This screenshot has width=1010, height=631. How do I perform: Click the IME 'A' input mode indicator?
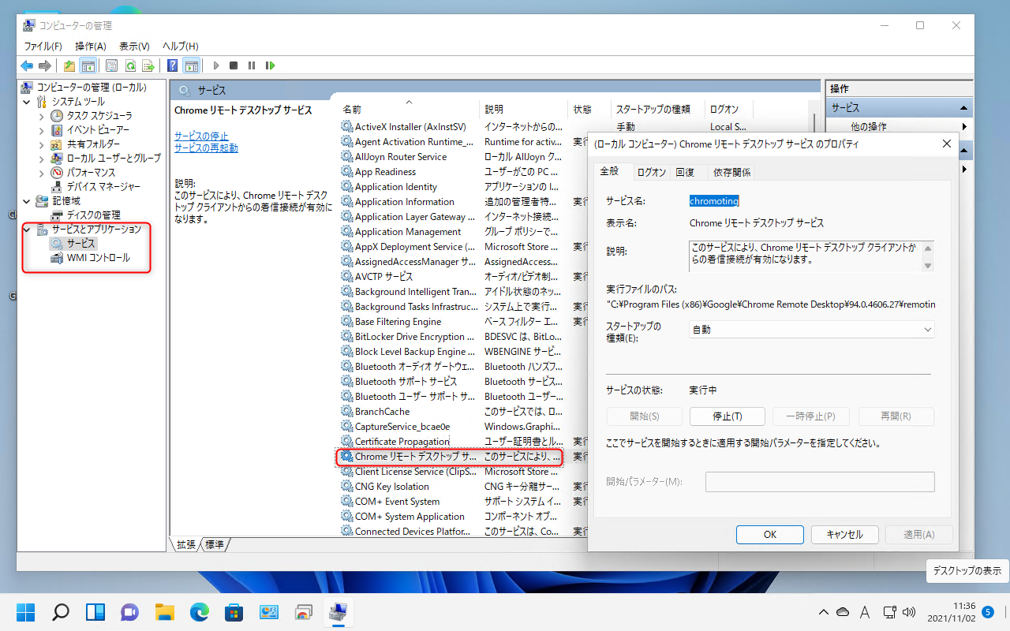(x=865, y=612)
